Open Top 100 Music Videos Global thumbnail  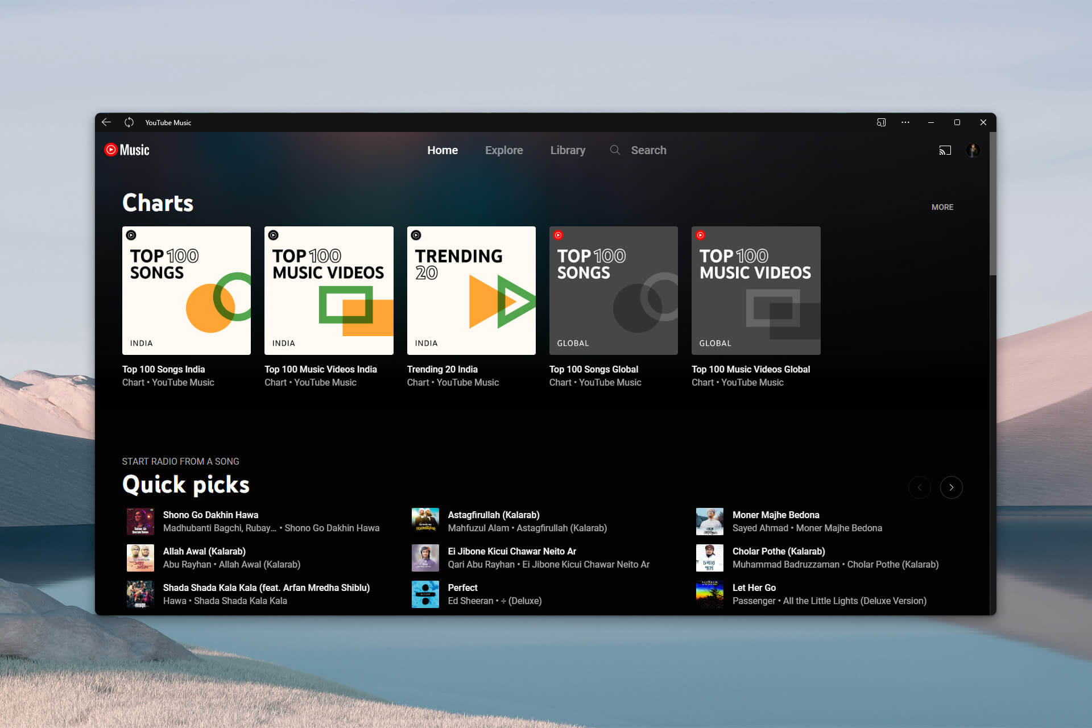pyautogui.click(x=756, y=291)
